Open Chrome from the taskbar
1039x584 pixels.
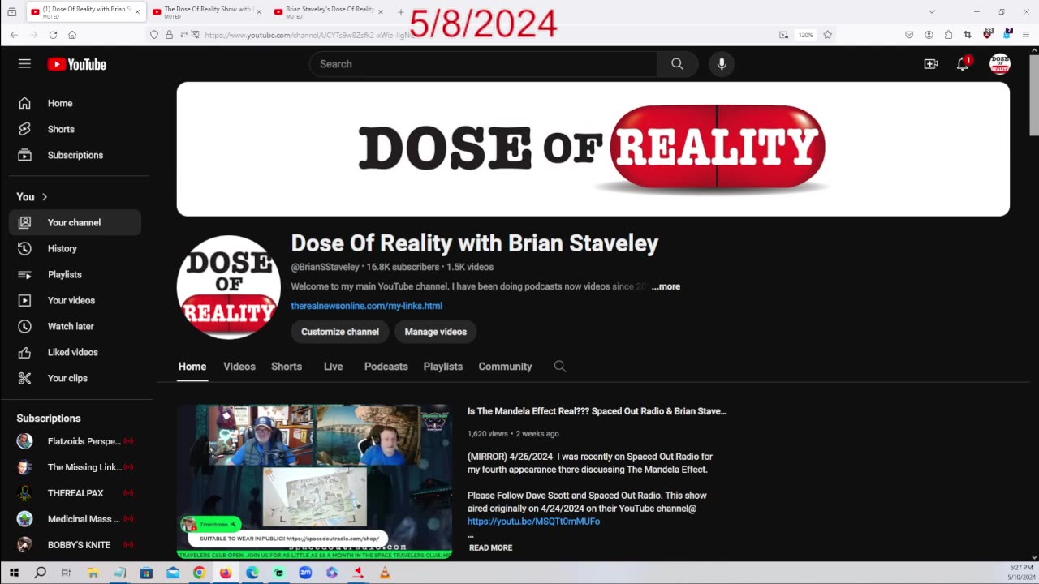pos(199,573)
